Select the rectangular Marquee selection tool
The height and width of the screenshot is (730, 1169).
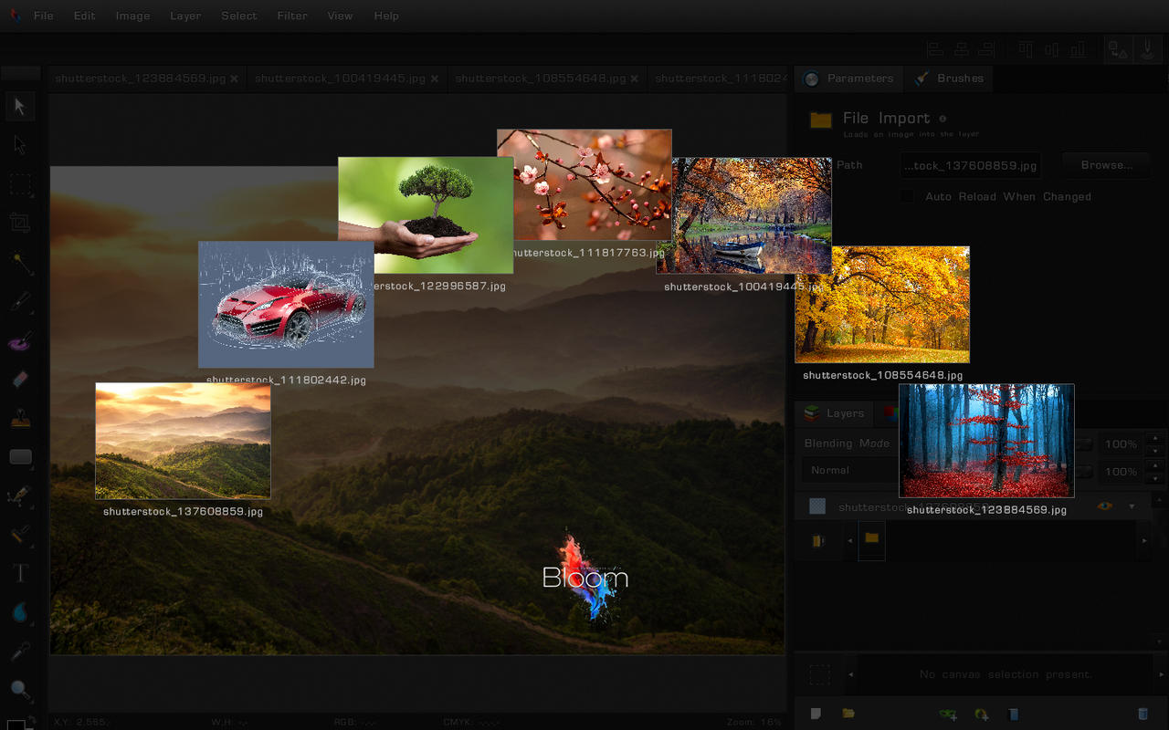(20, 184)
